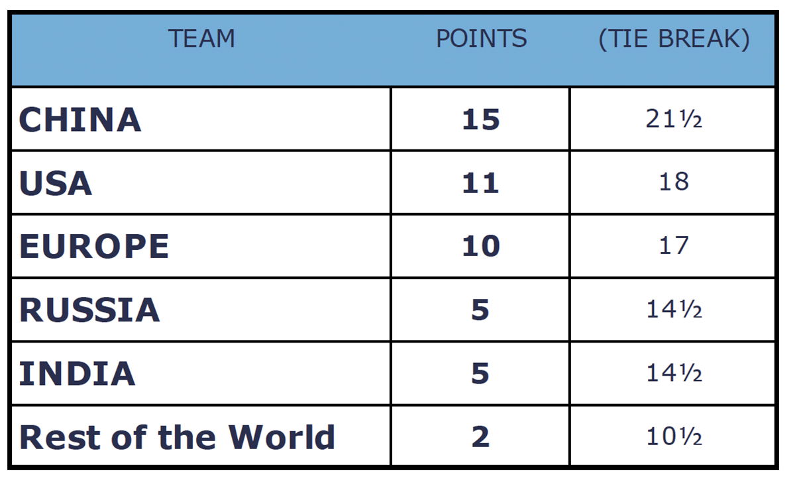The width and height of the screenshot is (795, 492).
Task: Click Russia's points value 5
Action: click(x=480, y=310)
